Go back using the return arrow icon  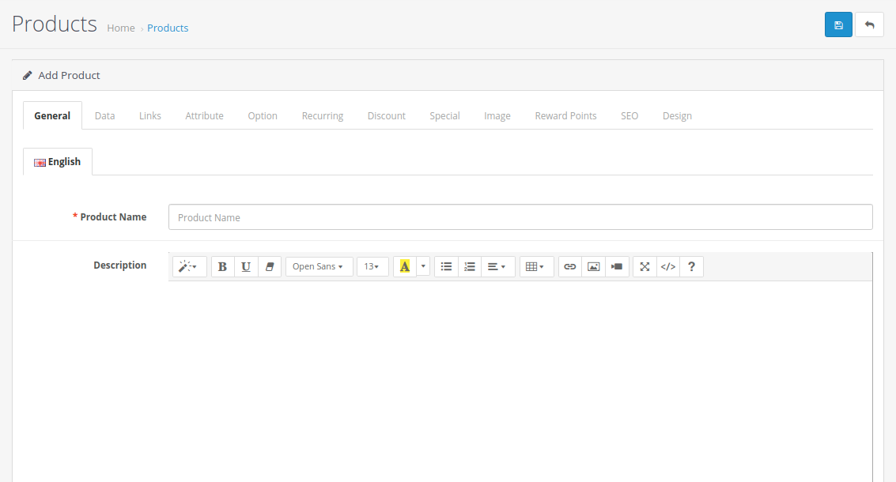pos(869,24)
